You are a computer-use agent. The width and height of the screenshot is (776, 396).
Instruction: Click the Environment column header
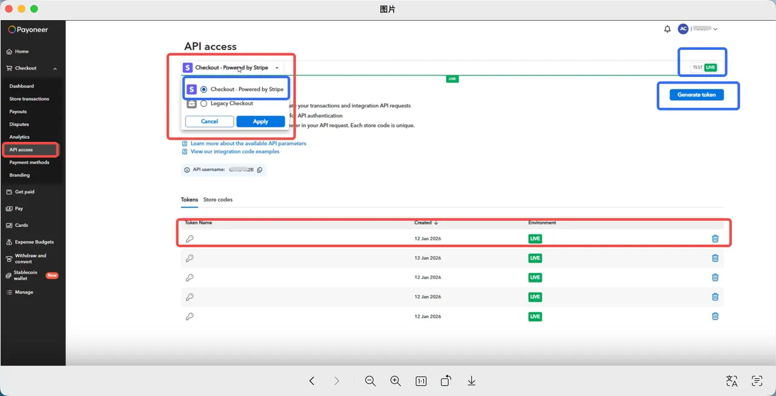[x=542, y=223]
